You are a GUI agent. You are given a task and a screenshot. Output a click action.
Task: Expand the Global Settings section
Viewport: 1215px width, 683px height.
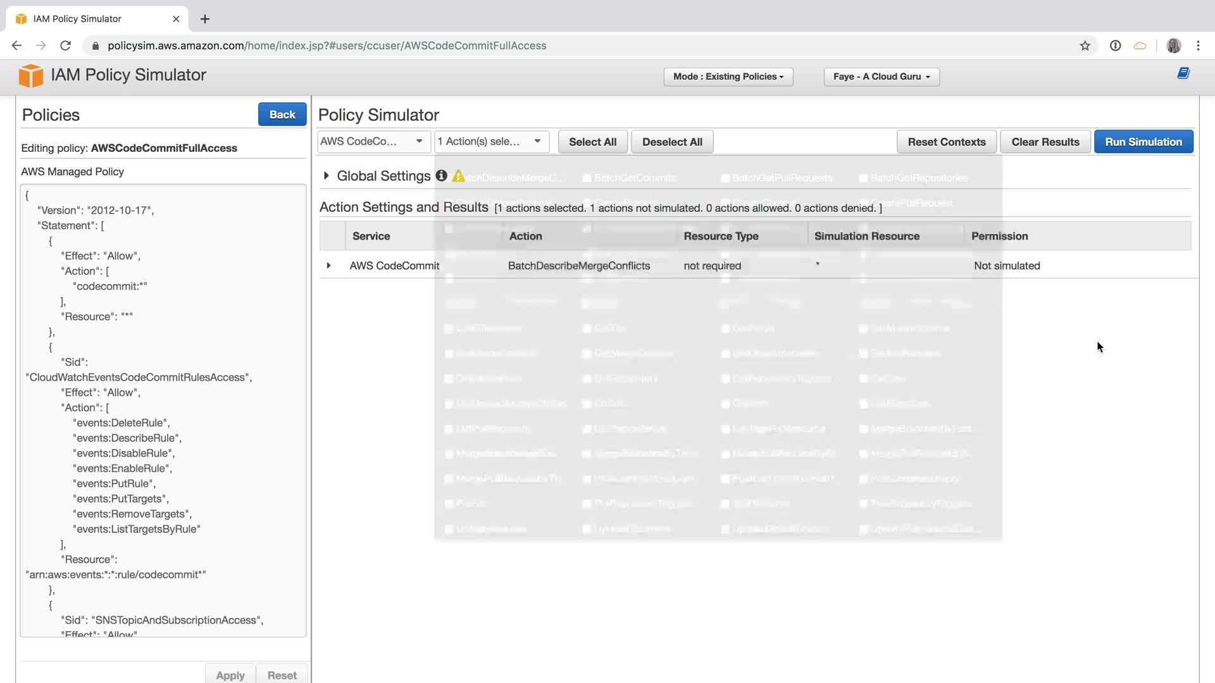[x=326, y=176]
